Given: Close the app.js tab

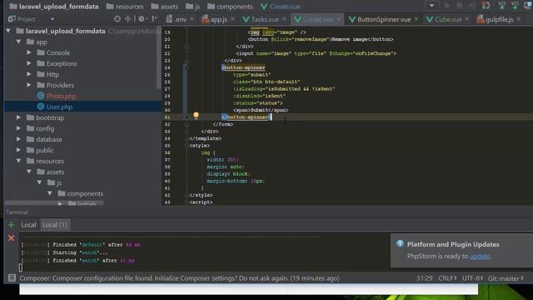Looking at the screenshot, I should [232, 19].
